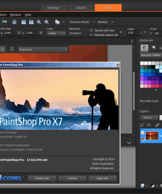
Task: Click the green share arrow icon
Action: 4,22
